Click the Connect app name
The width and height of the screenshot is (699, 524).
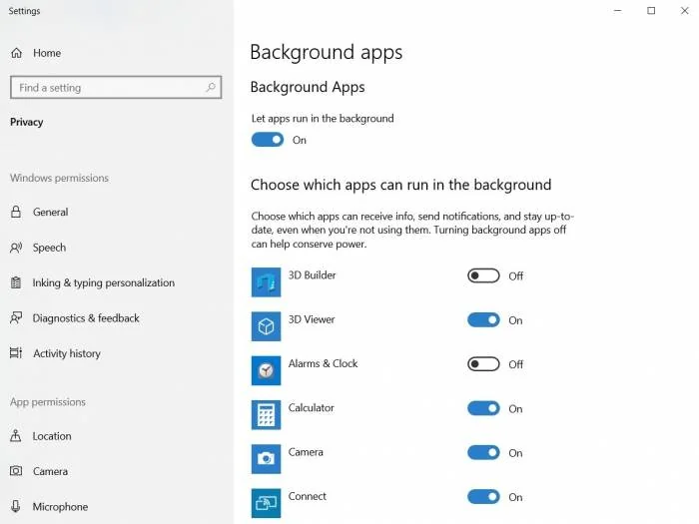(x=308, y=496)
